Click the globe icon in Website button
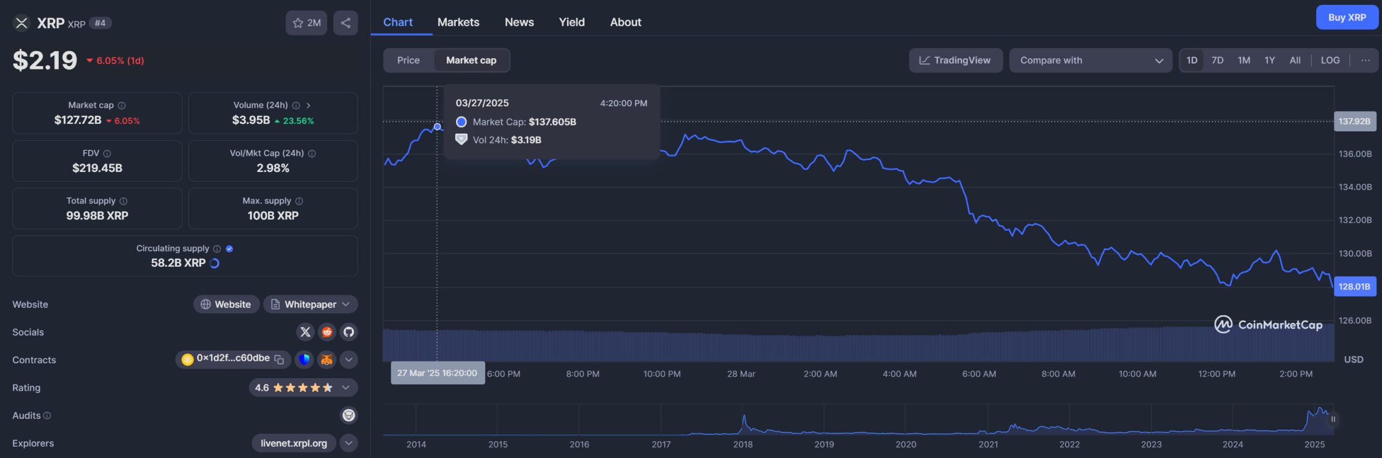 tap(206, 304)
